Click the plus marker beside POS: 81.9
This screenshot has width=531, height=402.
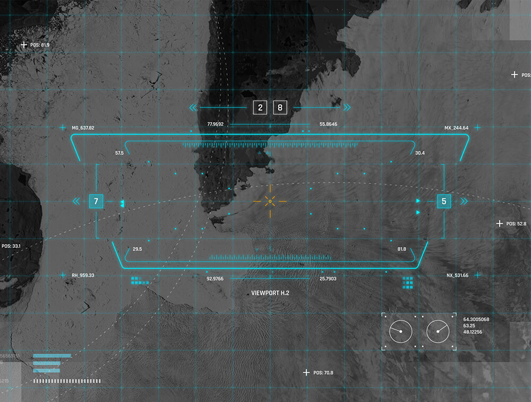[23, 45]
